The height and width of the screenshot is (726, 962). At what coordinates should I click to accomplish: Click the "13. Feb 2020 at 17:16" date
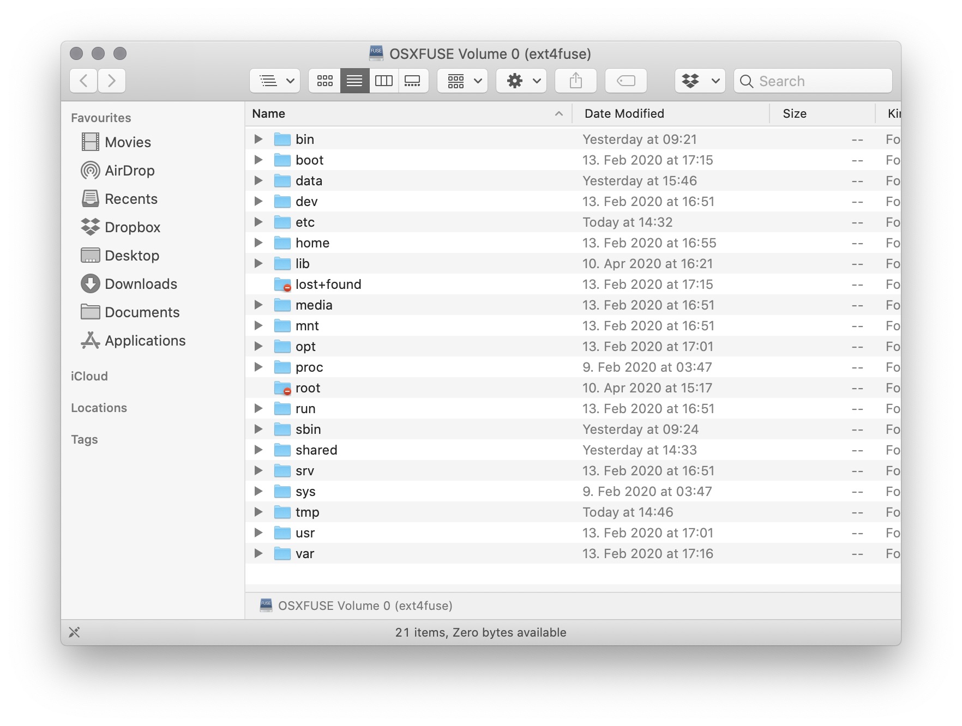point(648,553)
